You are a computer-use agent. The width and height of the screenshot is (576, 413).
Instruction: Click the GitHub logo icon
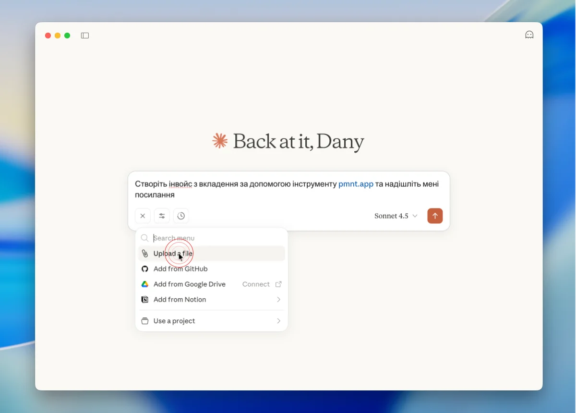point(145,269)
